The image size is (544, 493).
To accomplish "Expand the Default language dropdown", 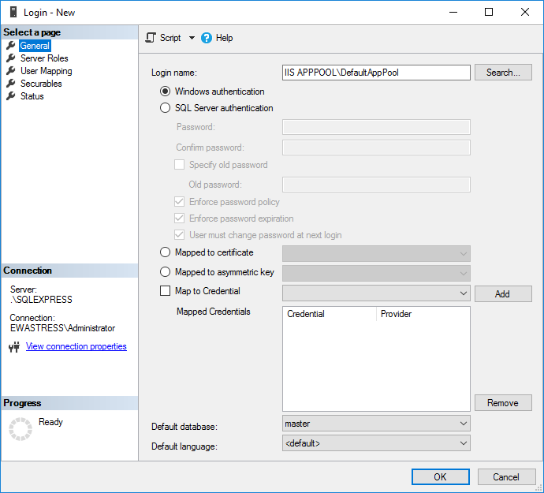I will click(x=376, y=443).
